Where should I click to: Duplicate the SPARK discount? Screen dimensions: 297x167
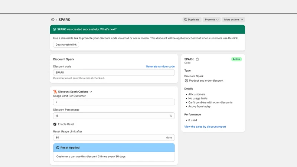192,20
